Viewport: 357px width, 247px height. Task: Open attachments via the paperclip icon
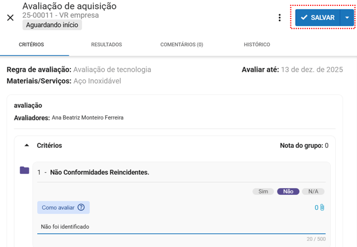coord(322,207)
